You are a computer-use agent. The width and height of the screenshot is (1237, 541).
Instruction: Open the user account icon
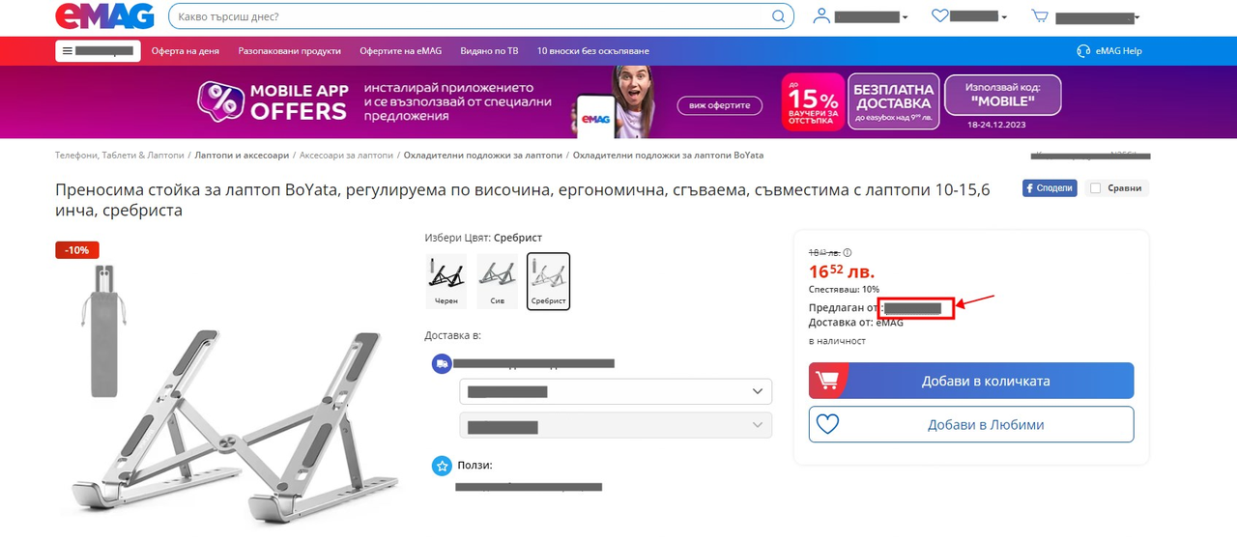point(822,15)
